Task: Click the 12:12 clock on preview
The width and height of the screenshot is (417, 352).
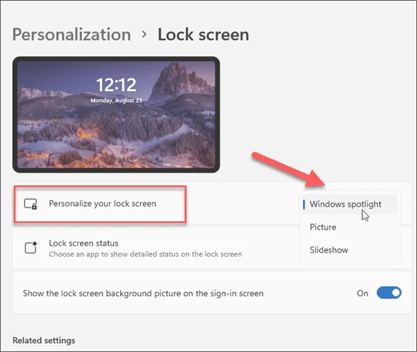Action: 116,85
